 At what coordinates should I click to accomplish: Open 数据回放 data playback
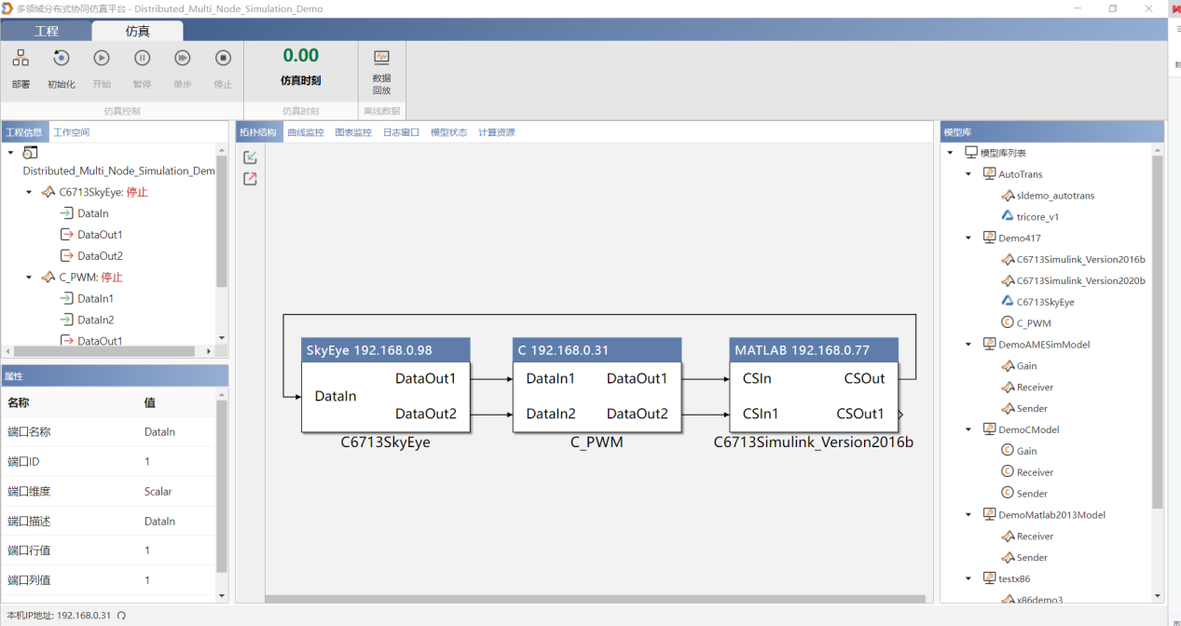point(381,72)
